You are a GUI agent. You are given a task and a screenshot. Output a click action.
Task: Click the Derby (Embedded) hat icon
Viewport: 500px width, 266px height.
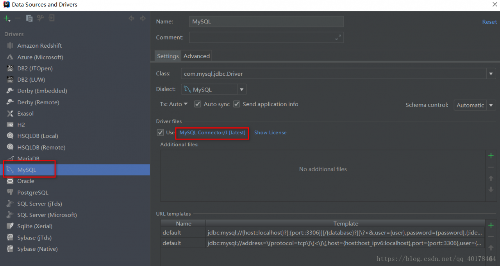(10, 91)
